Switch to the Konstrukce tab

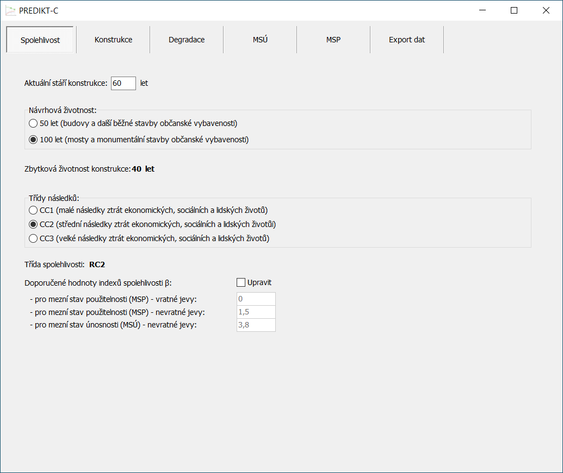pyautogui.click(x=113, y=40)
